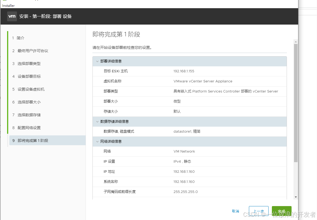Click the 部署类型 Platform Services Controller value
The image size is (317, 220).
coord(226,91)
